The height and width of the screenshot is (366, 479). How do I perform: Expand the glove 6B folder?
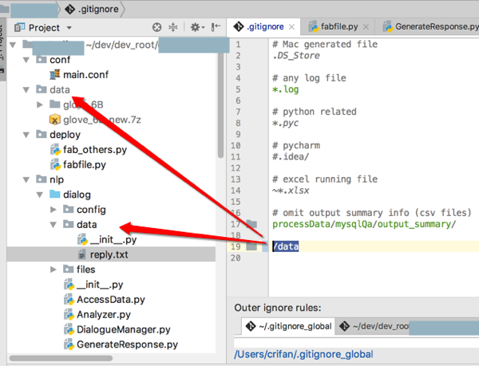pos(40,104)
